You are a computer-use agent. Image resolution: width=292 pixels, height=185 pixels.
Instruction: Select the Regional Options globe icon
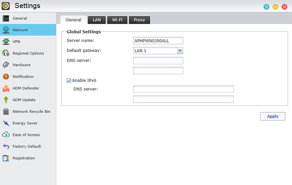click(6, 53)
